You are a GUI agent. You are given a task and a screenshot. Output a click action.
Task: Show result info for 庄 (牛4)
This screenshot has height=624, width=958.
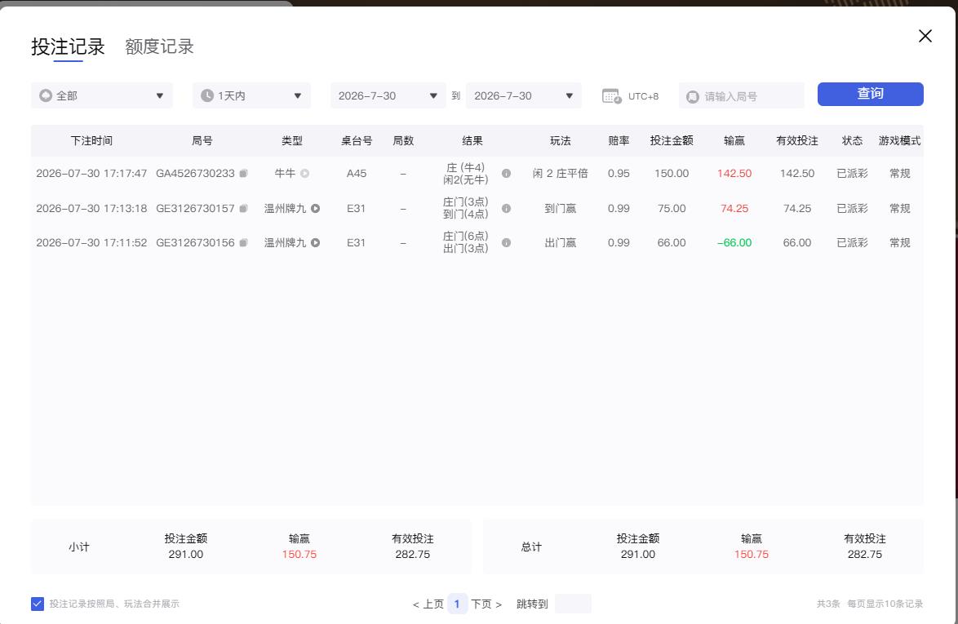coord(506,174)
